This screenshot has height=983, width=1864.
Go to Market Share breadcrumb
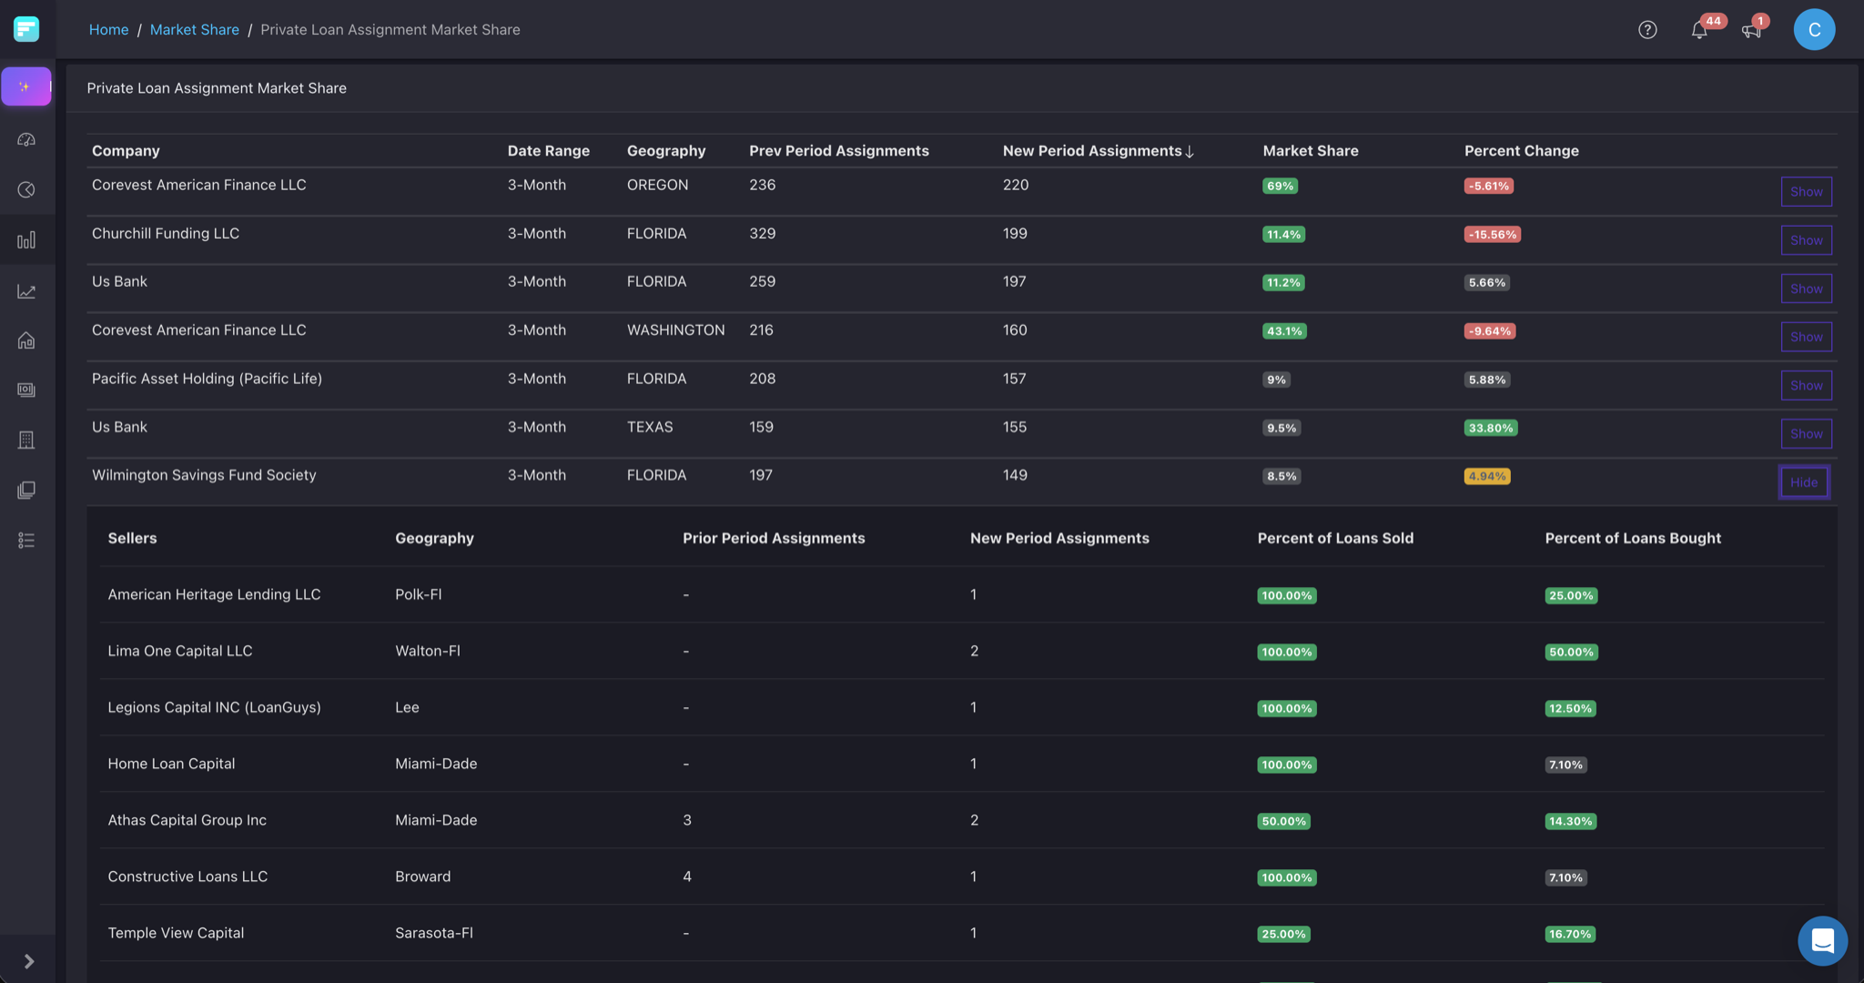[194, 30]
